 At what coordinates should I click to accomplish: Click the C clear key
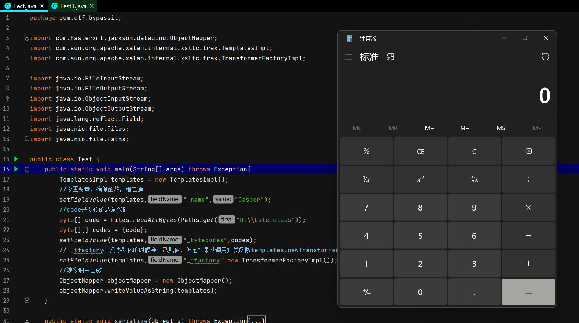pyautogui.click(x=474, y=151)
